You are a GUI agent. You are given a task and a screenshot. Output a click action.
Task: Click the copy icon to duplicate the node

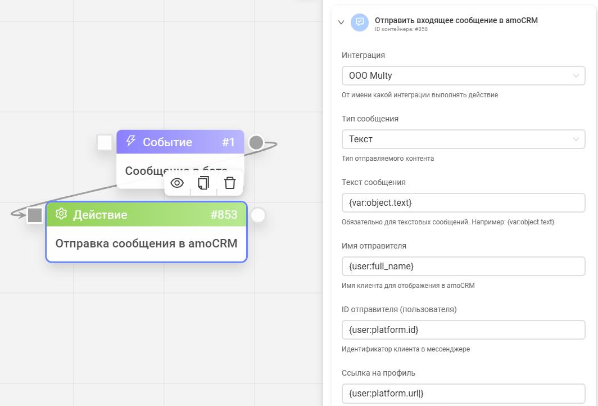pyautogui.click(x=203, y=183)
